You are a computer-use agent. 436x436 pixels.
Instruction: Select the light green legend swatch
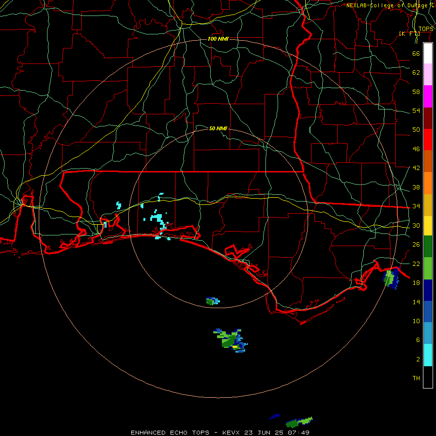click(x=428, y=268)
